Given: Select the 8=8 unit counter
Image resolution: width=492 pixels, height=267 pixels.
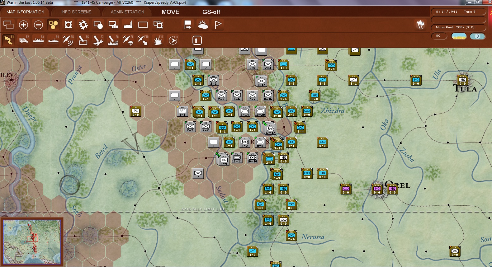Looking at the screenshot, I should [260, 143].
